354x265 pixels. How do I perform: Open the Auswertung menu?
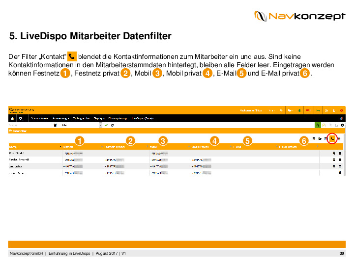click(x=60, y=118)
